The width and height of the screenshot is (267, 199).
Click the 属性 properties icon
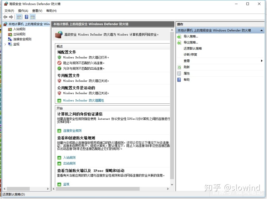point(179,73)
